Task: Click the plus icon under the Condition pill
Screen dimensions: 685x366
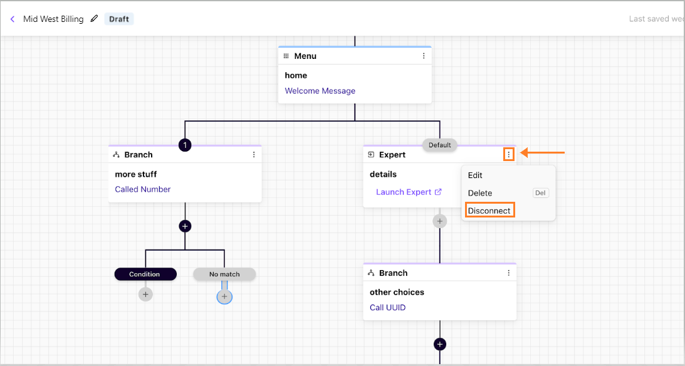Action: pos(145,295)
